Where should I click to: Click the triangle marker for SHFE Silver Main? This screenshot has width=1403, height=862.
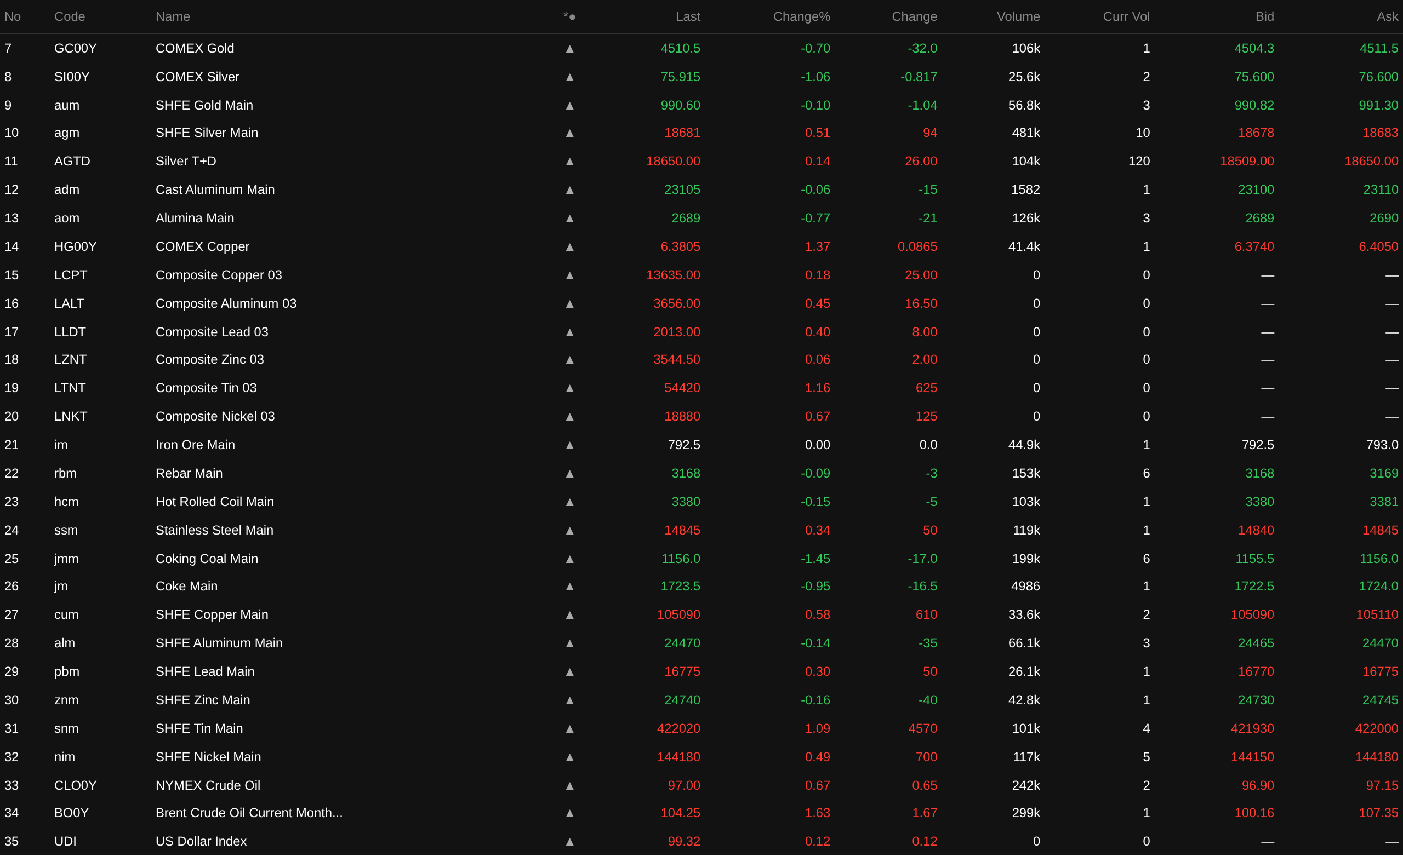[569, 134]
